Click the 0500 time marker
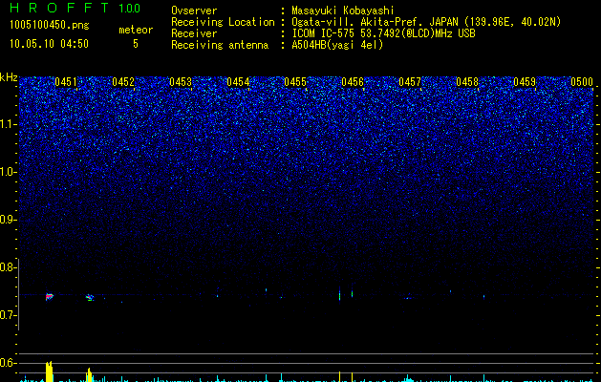601x382 pixels. (x=582, y=82)
